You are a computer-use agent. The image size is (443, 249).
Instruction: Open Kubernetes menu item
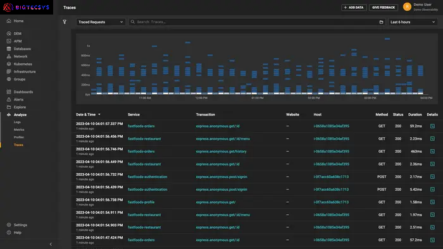pyautogui.click(x=23, y=64)
